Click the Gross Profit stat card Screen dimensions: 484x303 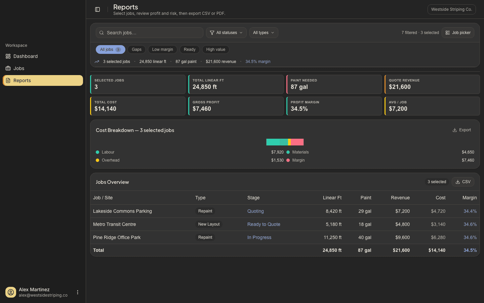point(236,106)
